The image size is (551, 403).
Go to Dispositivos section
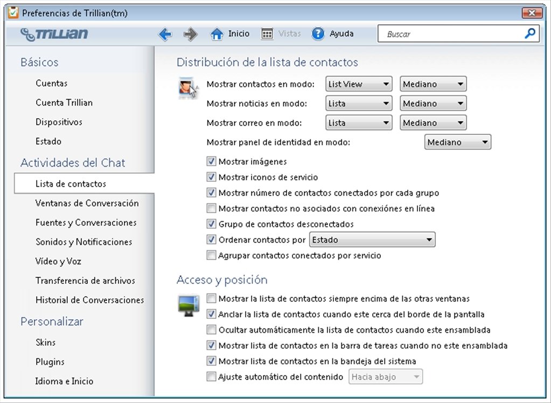click(x=59, y=122)
